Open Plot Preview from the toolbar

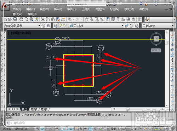pyautogui.click(x=26, y=19)
